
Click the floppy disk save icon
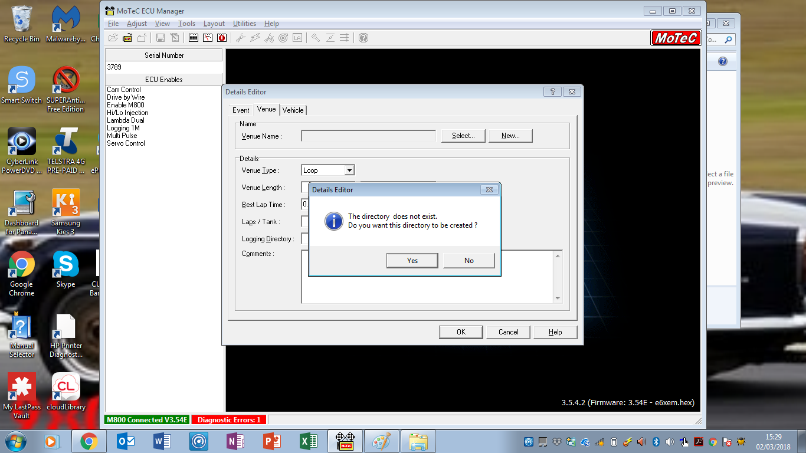(x=160, y=38)
